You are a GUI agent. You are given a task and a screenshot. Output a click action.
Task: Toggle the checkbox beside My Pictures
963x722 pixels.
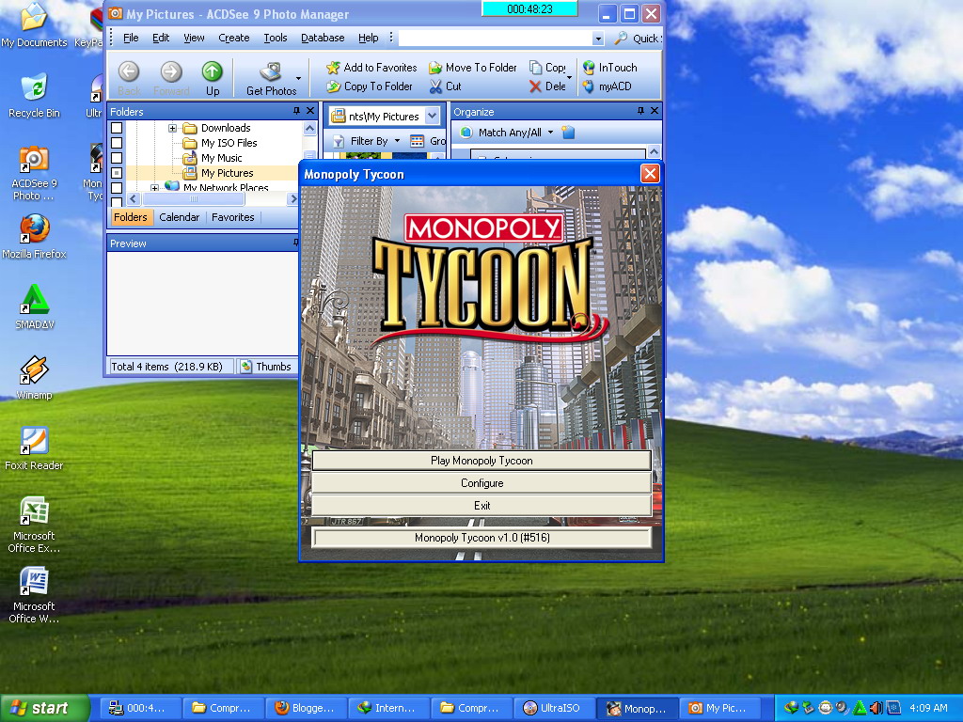[117, 173]
